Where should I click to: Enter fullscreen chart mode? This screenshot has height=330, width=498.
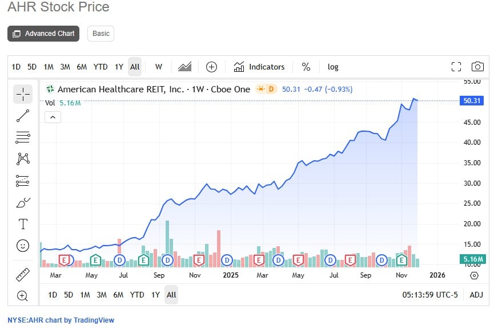coord(456,67)
